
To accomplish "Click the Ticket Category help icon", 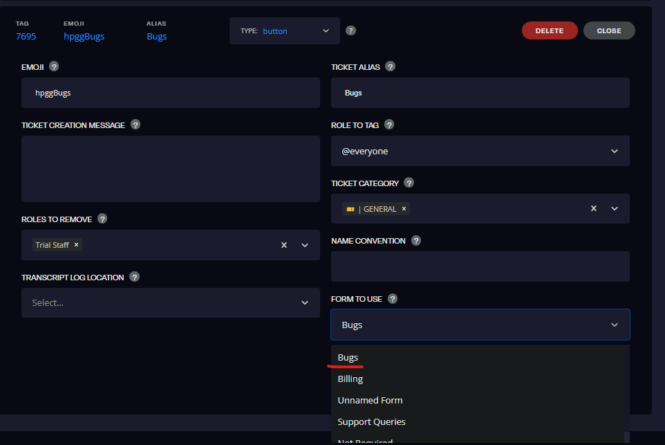I will [409, 183].
